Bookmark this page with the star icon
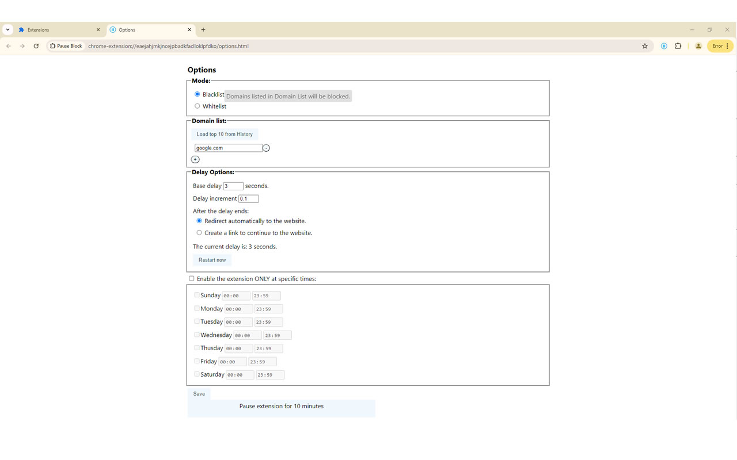Viewport: 737px width, 460px height. [645, 46]
